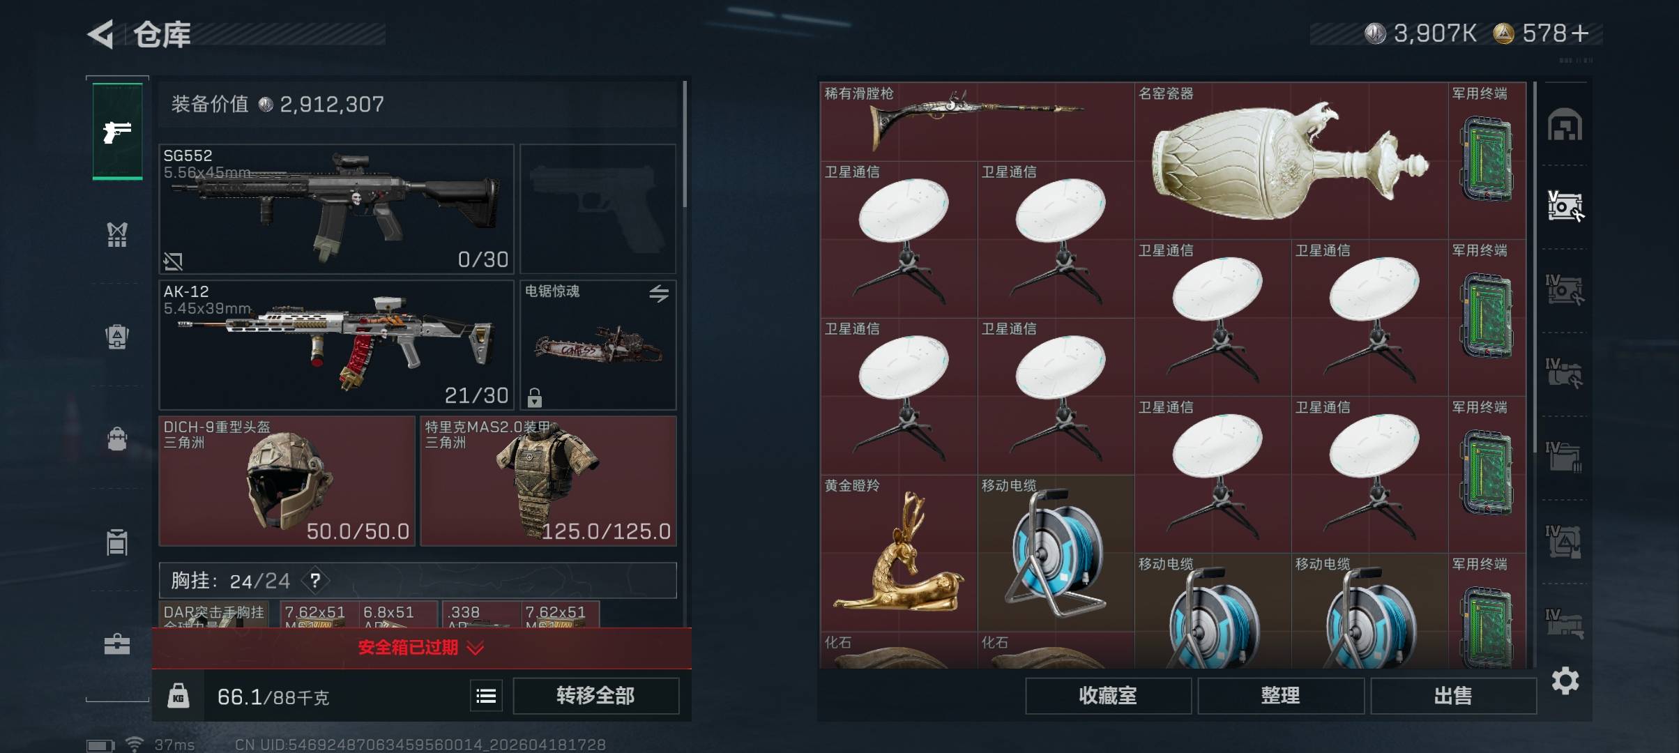Click the question mark next to 胸挂 24/24
This screenshot has height=753, width=1679.
tap(315, 580)
